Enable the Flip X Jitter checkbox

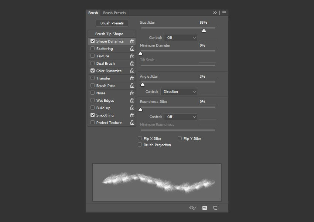tap(140, 138)
